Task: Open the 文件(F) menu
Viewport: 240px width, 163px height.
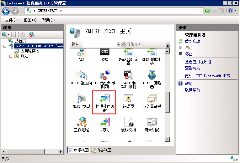Action: click(x=12, y=20)
